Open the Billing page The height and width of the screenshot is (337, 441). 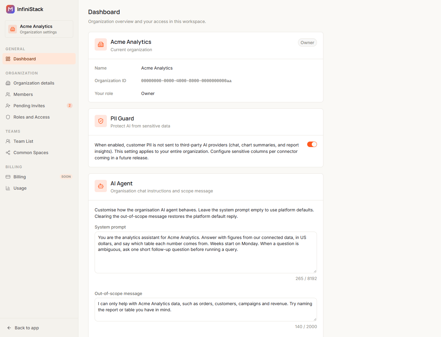(39, 177)
